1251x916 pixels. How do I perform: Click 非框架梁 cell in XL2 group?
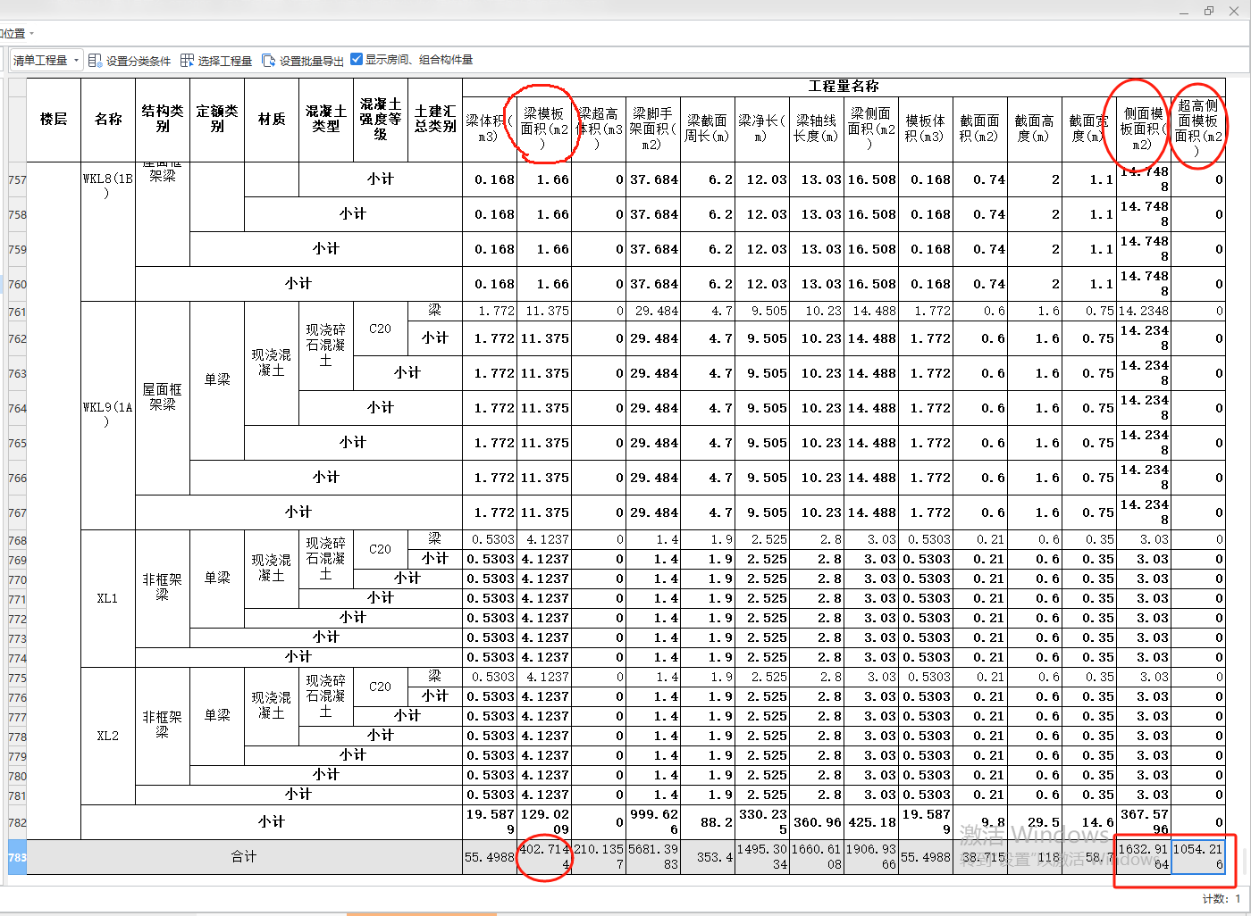163,725
